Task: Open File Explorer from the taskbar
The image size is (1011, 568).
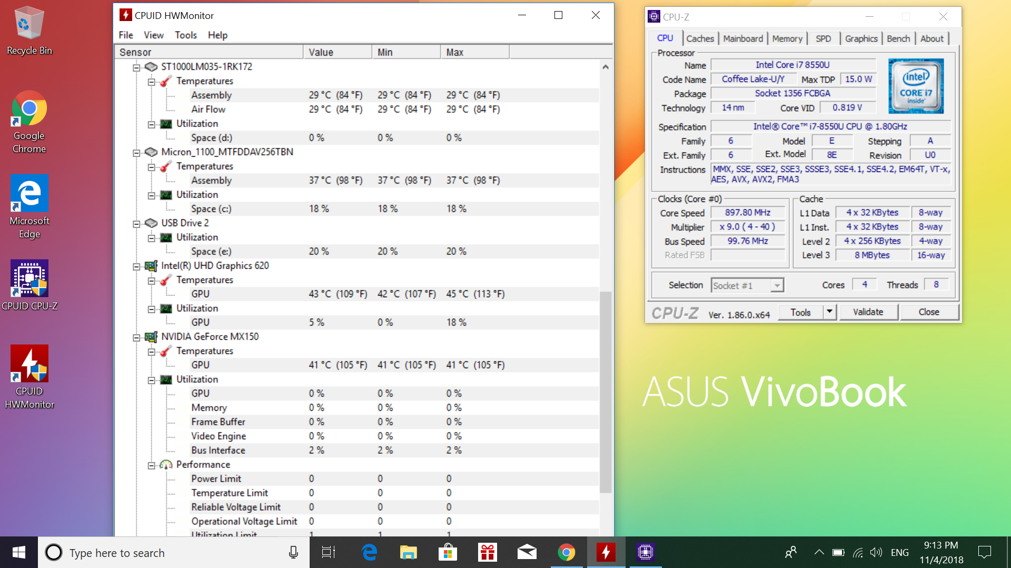Action: pyautogui.click(x=408, y=552)
